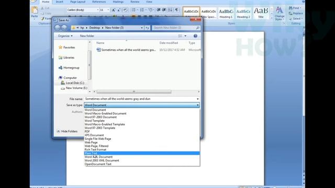Open the Font size dropdown showing 11
The image size is (335, 188).
[x=108, y=10]
